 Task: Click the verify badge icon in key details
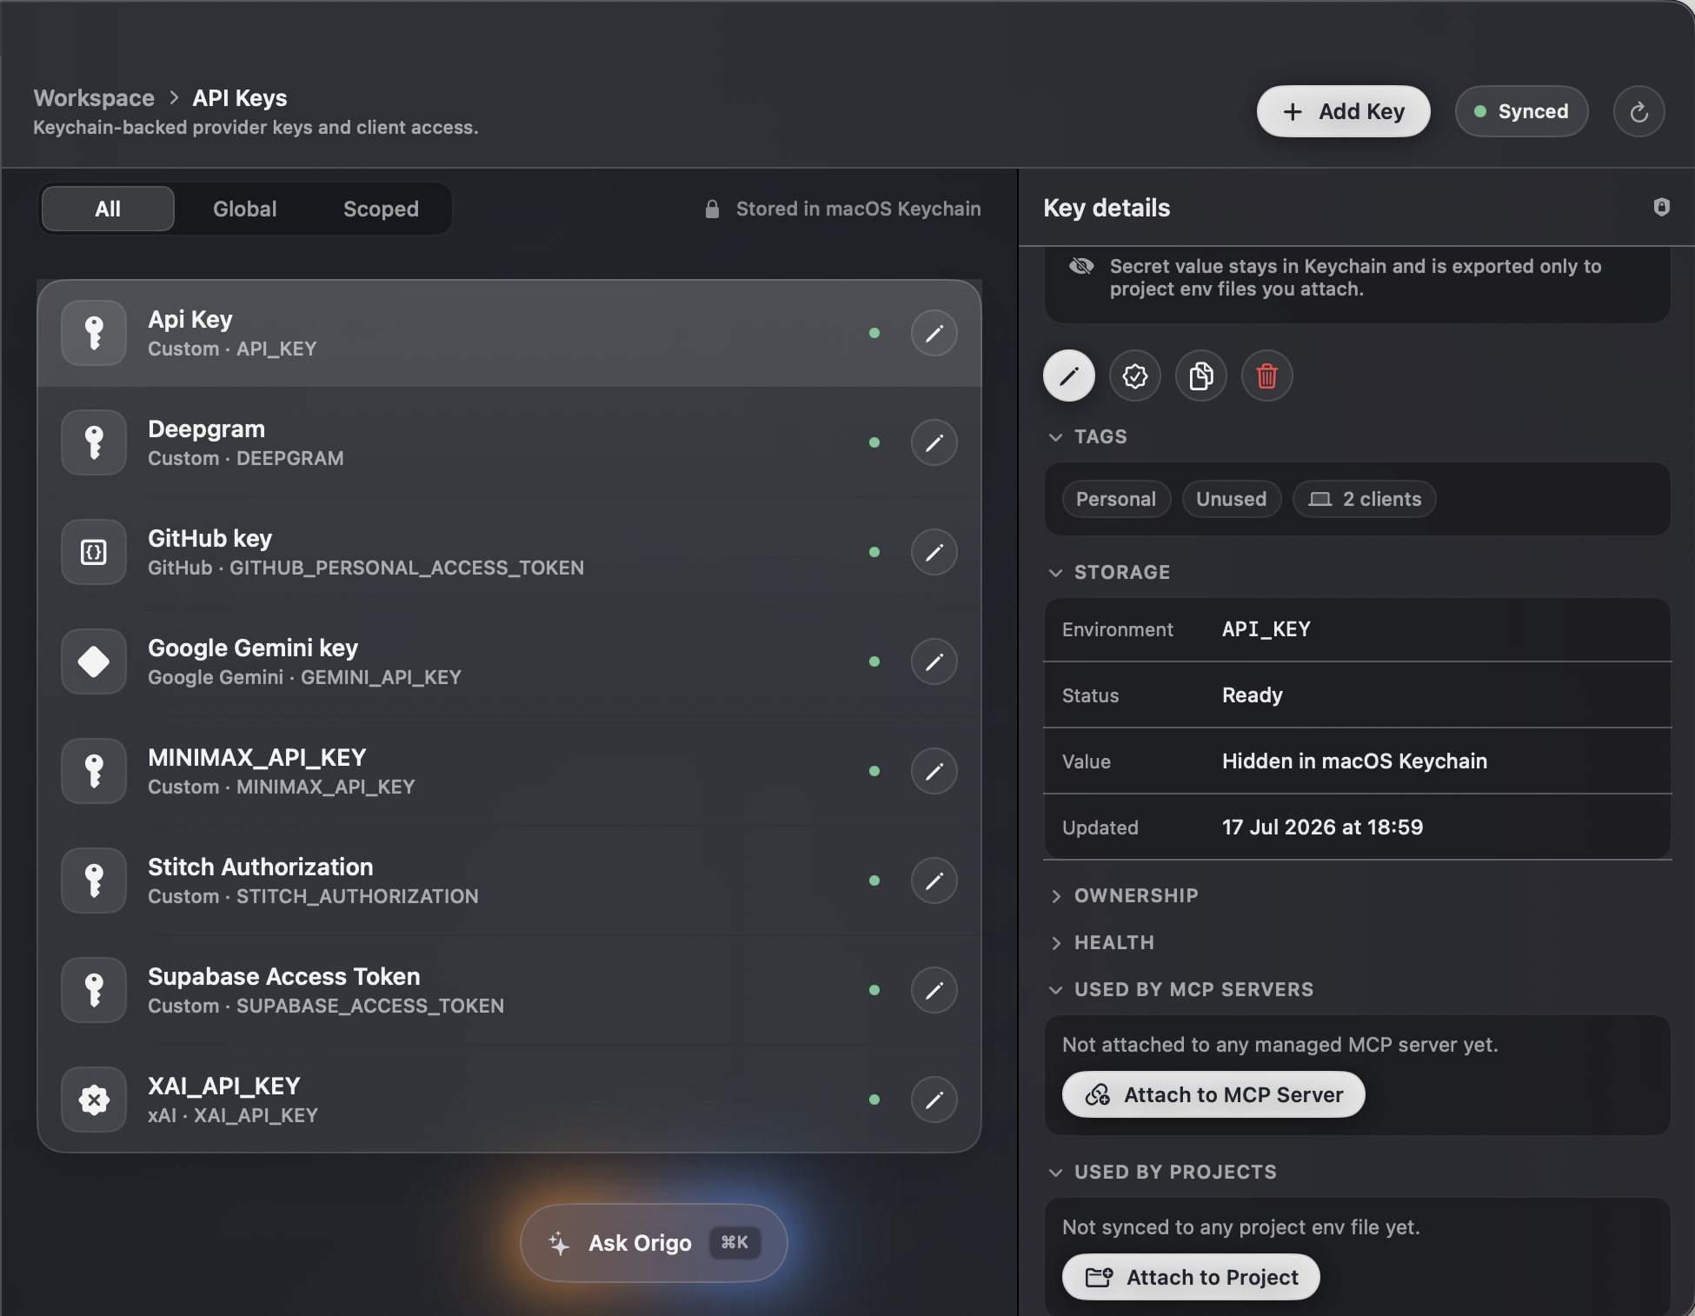click(1134, 376)
